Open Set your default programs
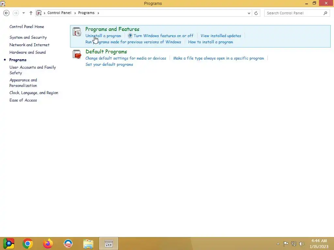 point(109,64)
